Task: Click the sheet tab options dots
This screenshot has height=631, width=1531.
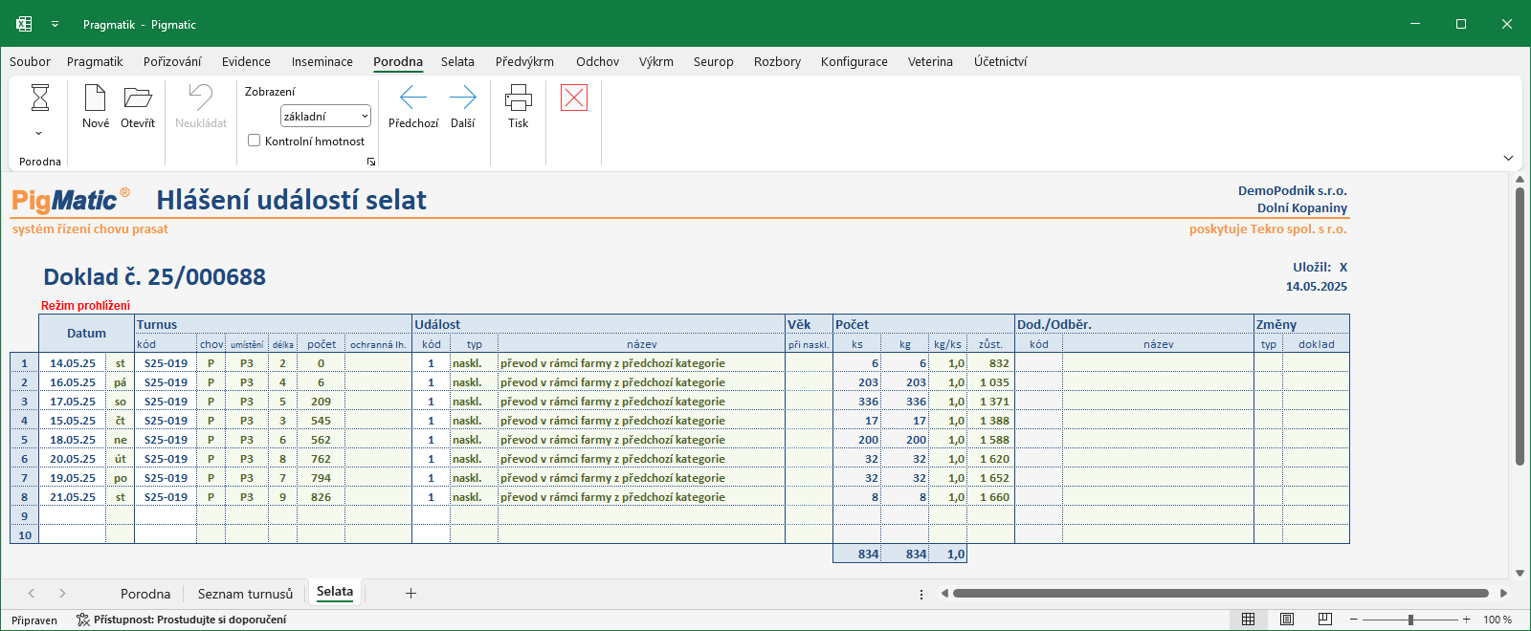Action: click(921, 594)
